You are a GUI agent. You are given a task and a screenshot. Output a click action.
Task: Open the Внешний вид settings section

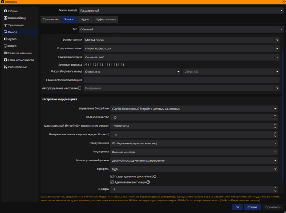click(x=17, y=18)
